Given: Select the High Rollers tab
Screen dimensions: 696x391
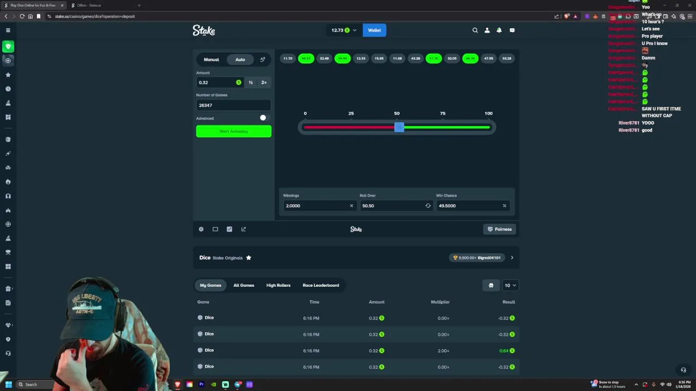Looking at the screenshot, I should pyautogui.click(x=278, y=286).
